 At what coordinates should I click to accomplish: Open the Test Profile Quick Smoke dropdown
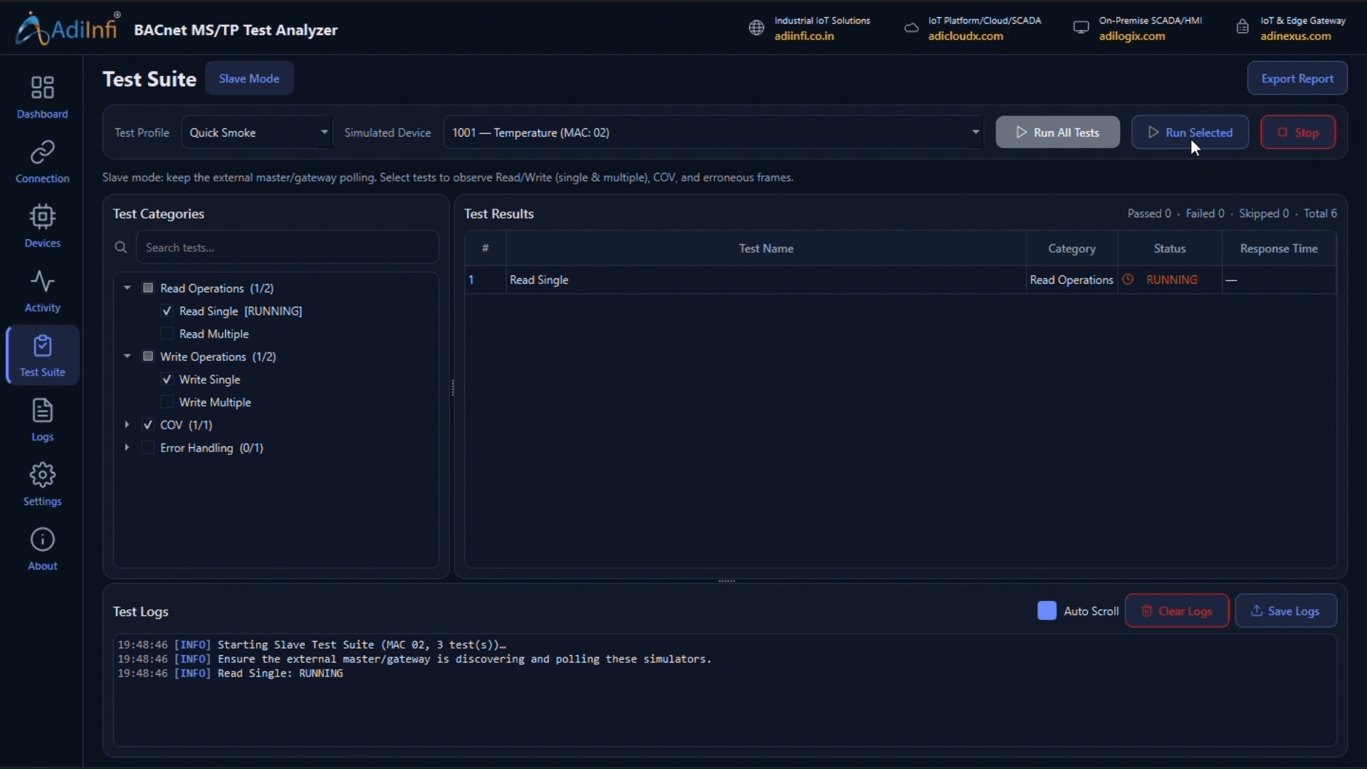point(256,132)
